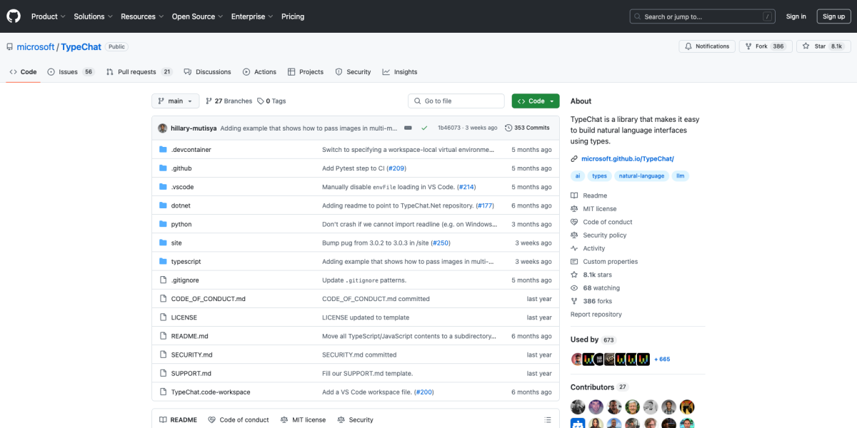857x428 pixels.
Task: Select the natural-language topic tag
Action: [x=641, y=175]
